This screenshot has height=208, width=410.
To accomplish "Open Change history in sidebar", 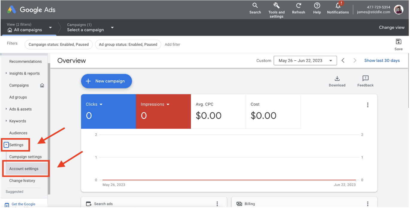I will (x=22, y=181).
